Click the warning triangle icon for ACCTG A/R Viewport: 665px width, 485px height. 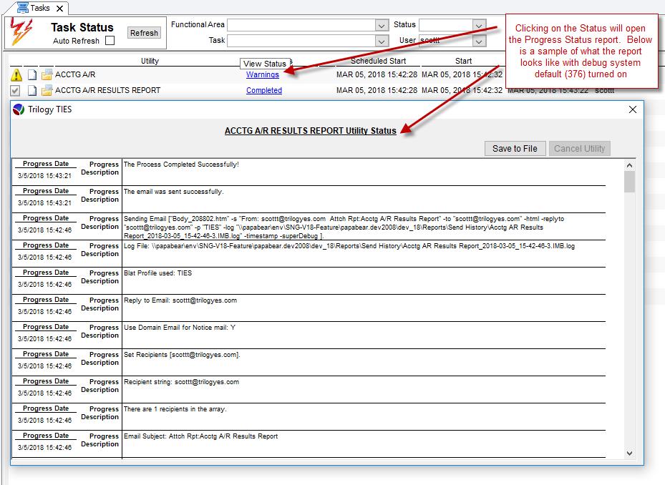point(16,74)
